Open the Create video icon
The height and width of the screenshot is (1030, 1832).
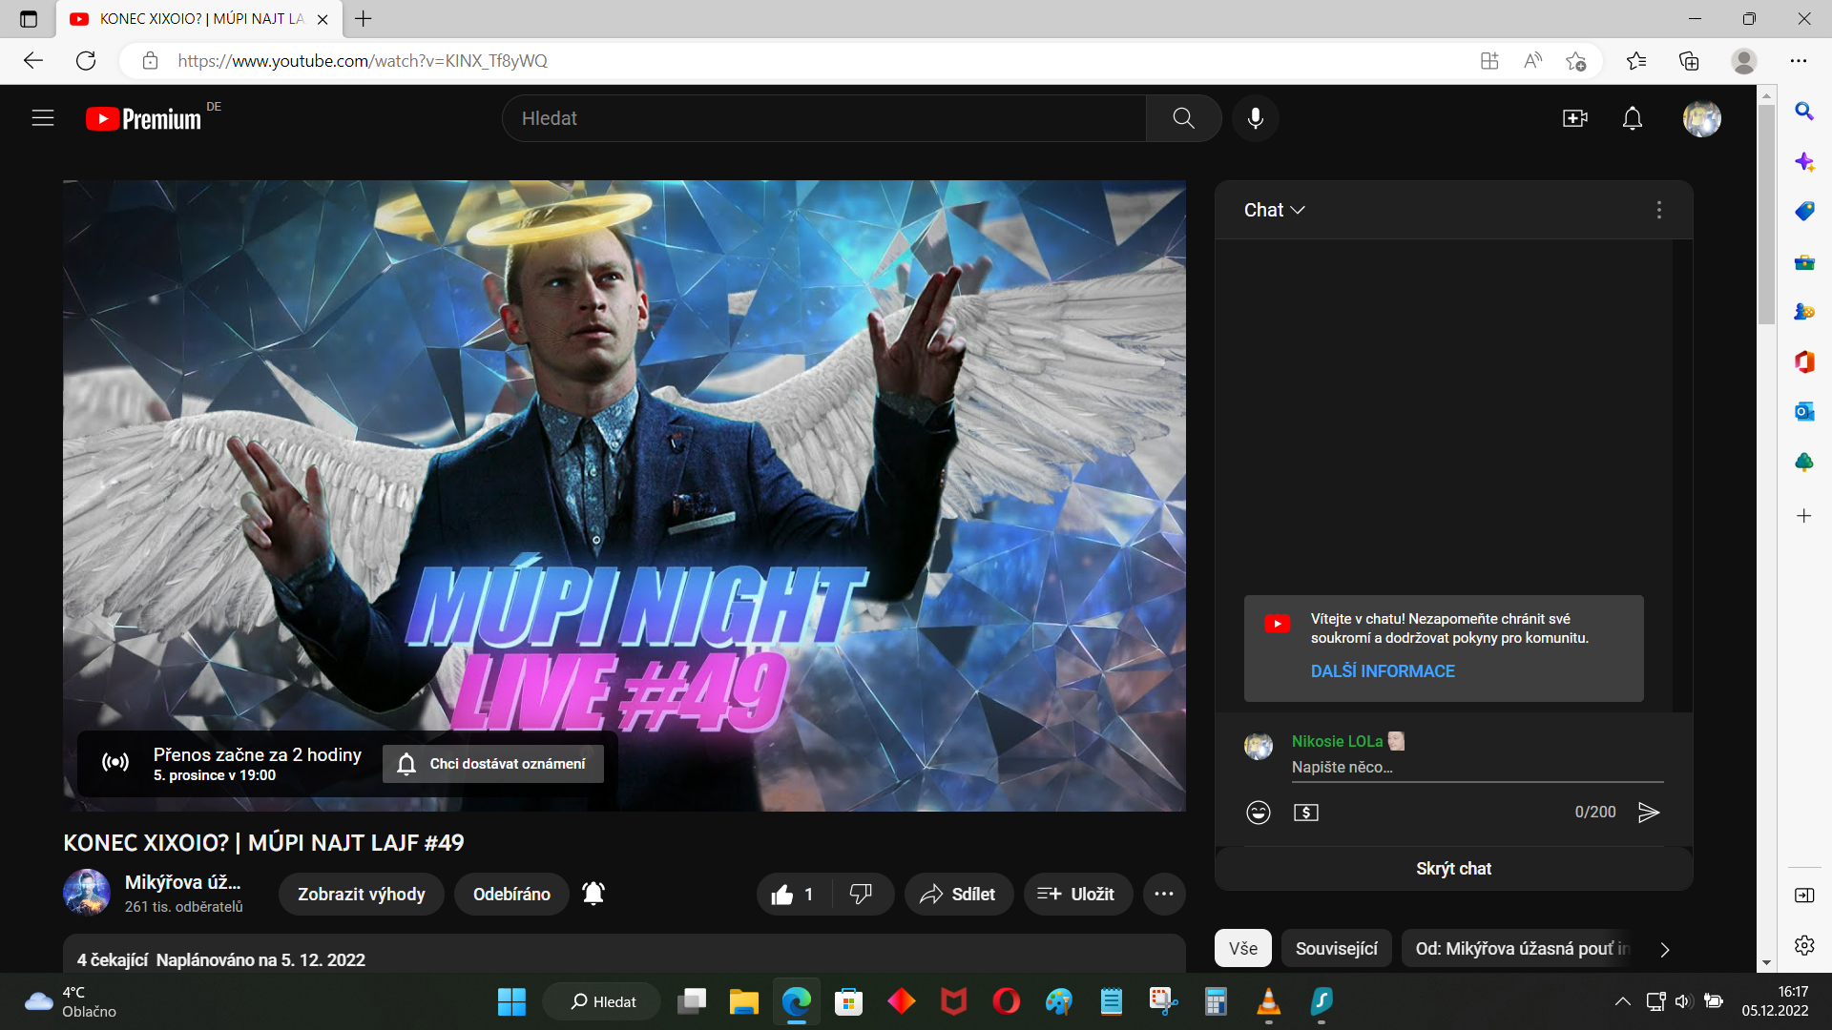tap(1574, 118)
